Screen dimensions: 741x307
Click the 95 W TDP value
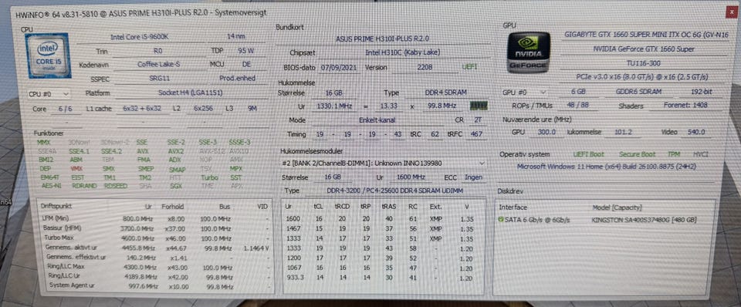(245, 50)
